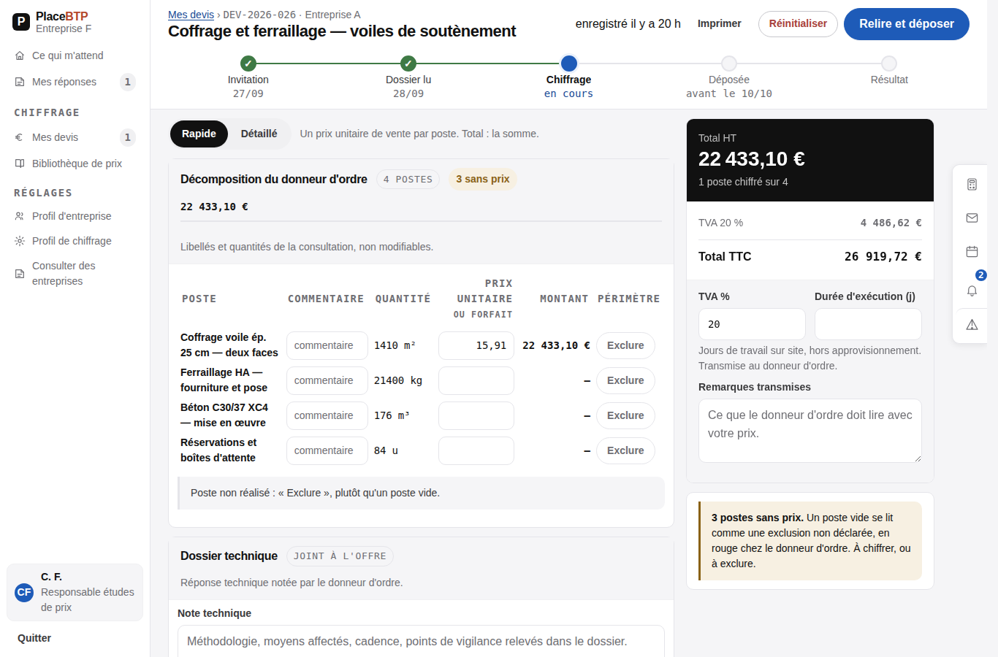
Task: Switch to Détaillé pricing mode
Action: [x=259, y=134]
